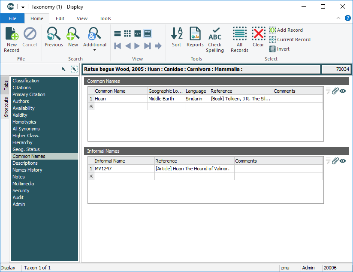Open the quick access toolbar dropdown
This screenshot has height=272, width=353.
point(23,7)
